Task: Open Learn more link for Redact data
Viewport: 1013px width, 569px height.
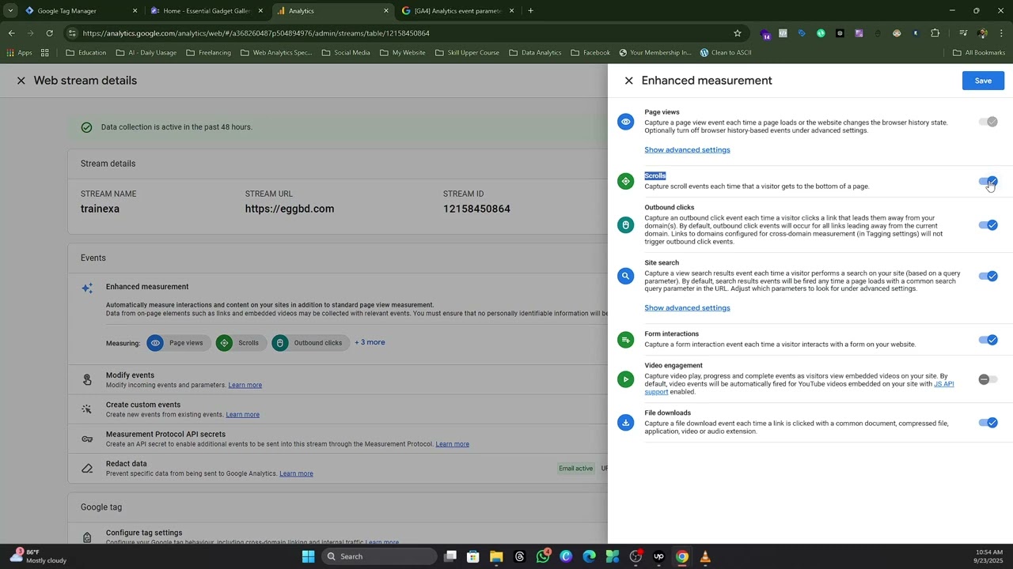Action: coord(296,474)
